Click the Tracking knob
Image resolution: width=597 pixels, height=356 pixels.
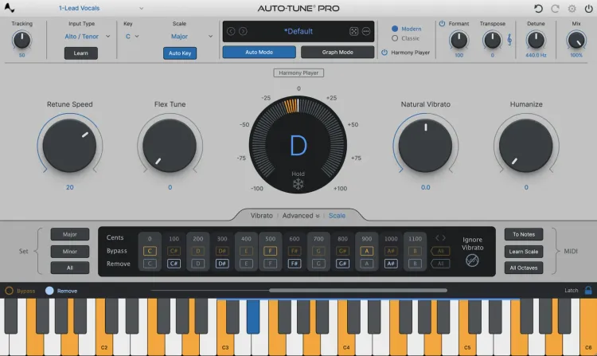(21, 40)
